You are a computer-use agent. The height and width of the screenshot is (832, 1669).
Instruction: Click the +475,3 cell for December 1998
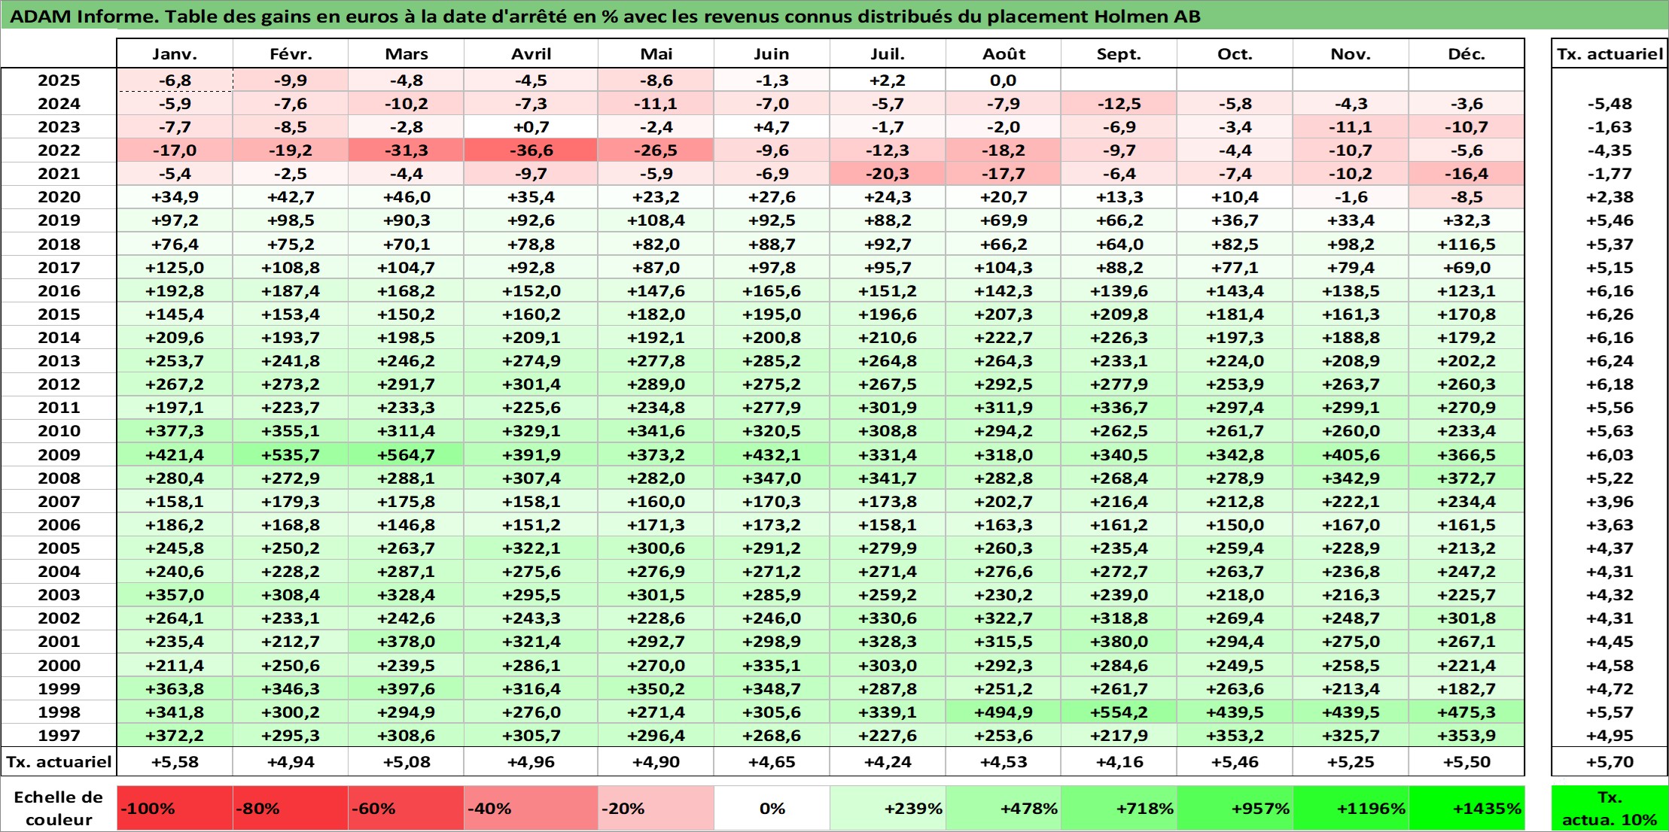(1466, 712)
